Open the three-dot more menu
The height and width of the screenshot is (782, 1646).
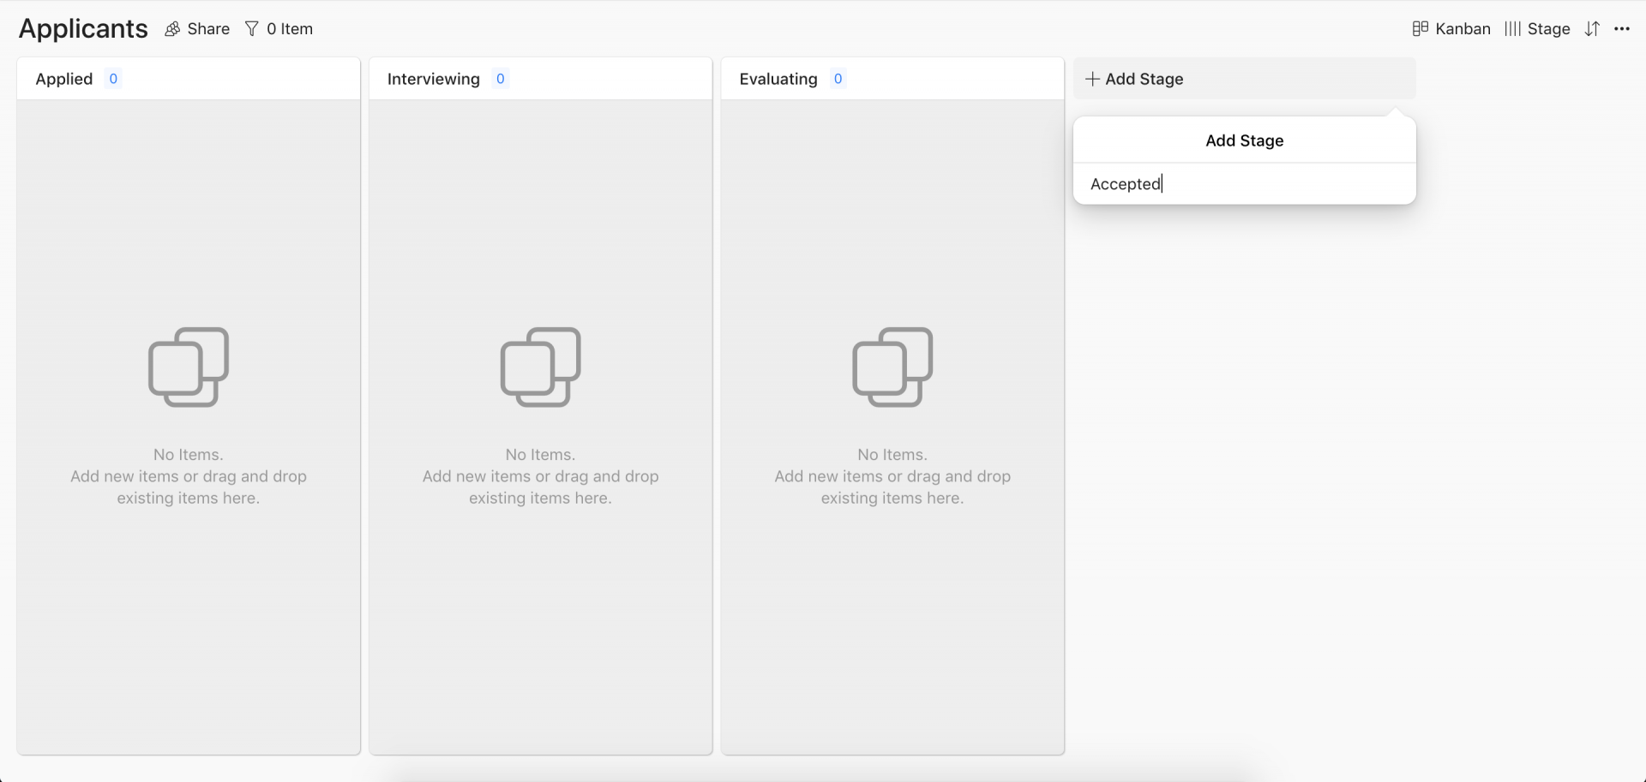(1622, 29)
